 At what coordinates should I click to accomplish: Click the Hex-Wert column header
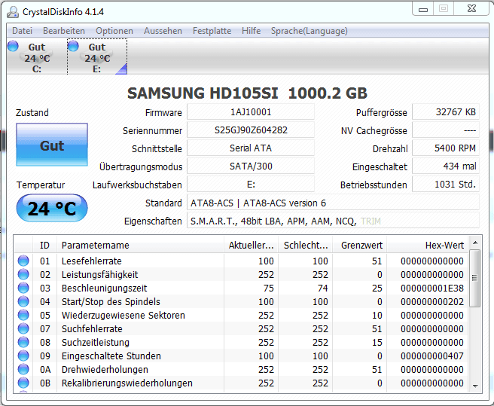[445, 245]
